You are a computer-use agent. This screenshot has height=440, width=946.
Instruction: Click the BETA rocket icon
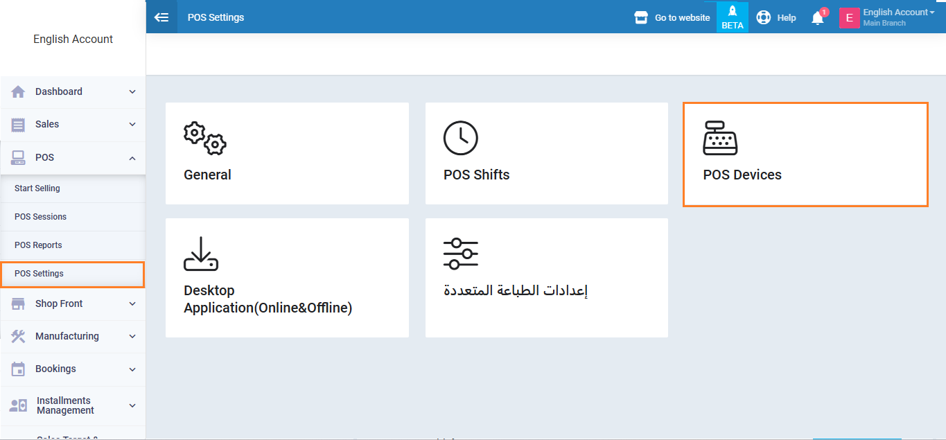tap(732, 12)
